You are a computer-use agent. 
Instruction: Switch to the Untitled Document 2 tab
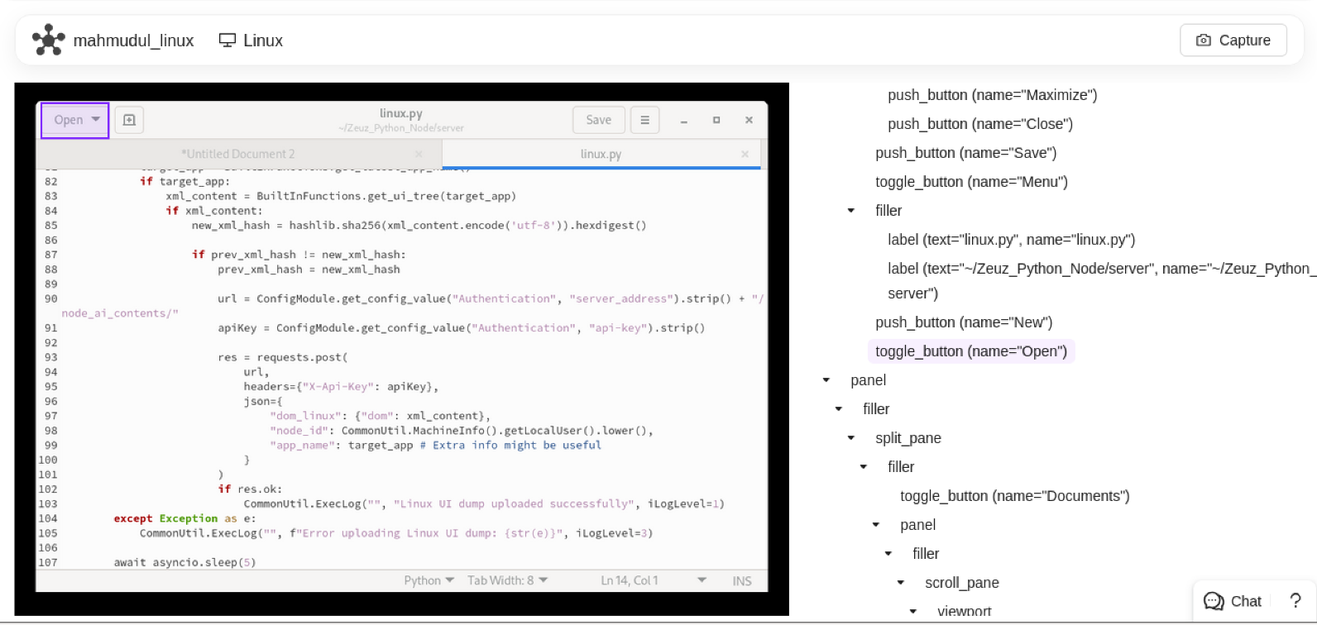click(x=238, y=154)
